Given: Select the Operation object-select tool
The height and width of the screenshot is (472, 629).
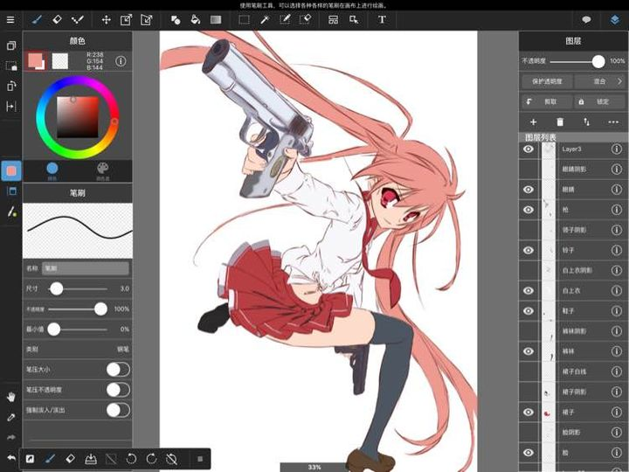Looking at the screenshot, I should [354, 19].
